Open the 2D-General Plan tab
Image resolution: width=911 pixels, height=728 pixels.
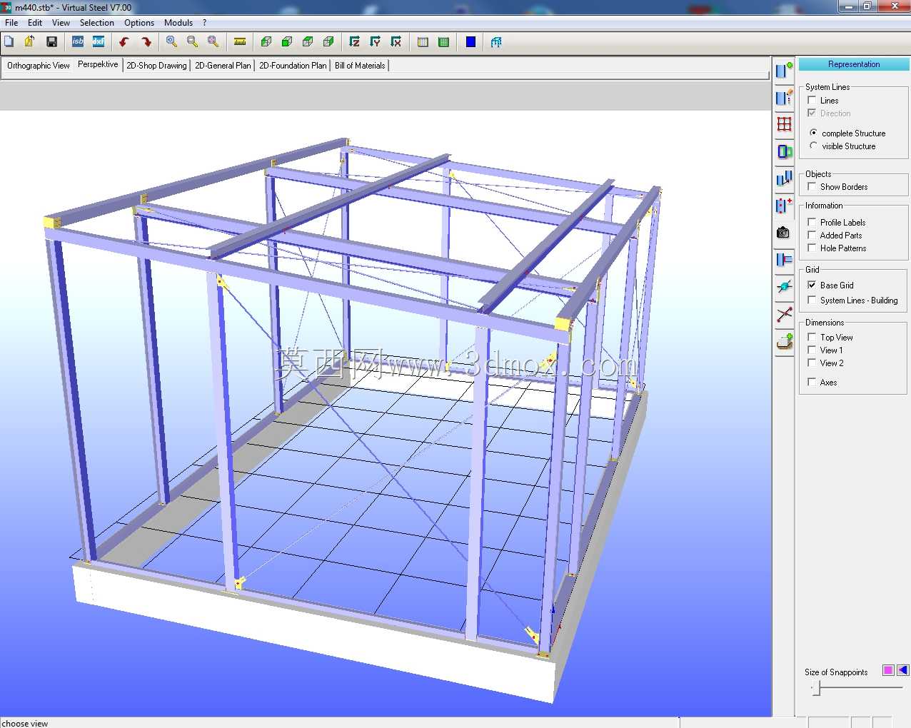pos(223,65)
